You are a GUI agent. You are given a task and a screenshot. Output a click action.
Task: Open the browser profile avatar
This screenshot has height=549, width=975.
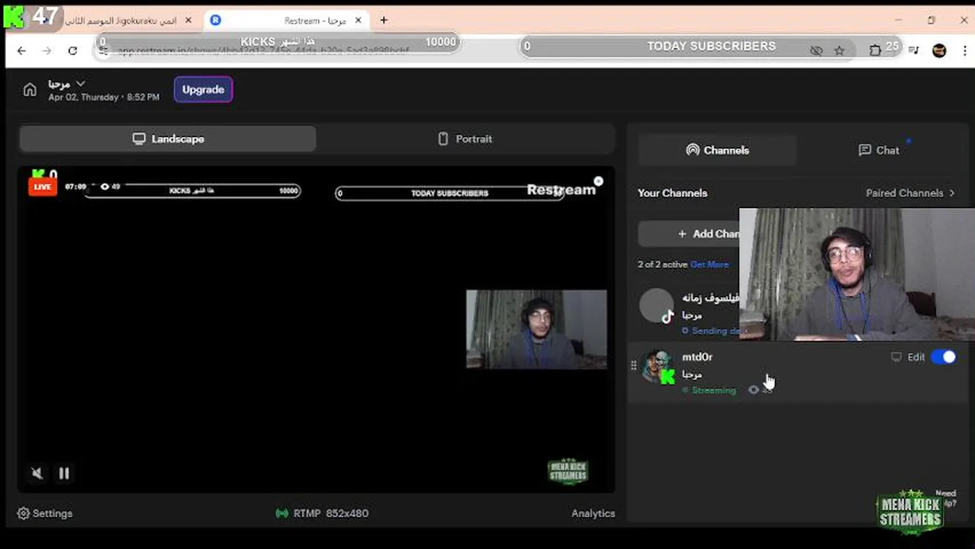coord(939,50)
